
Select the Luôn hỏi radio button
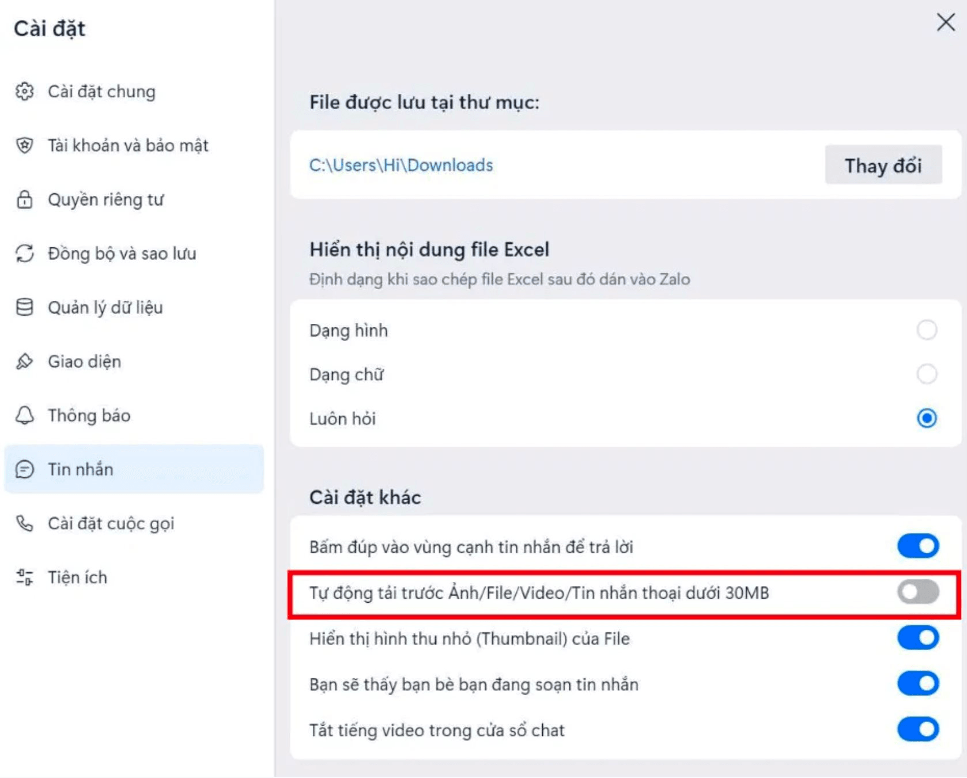pos(927,418)
